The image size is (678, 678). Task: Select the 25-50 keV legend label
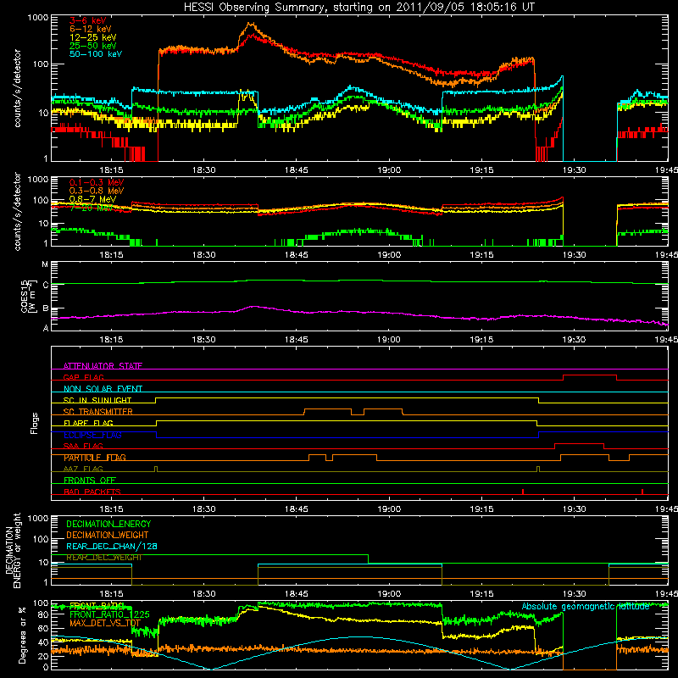pos(93,46)
